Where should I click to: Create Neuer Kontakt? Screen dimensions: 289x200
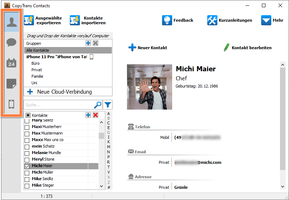pos(148,47)
